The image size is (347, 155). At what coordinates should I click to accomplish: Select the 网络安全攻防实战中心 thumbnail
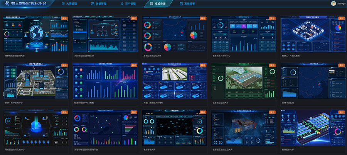[x=36, y=128]
